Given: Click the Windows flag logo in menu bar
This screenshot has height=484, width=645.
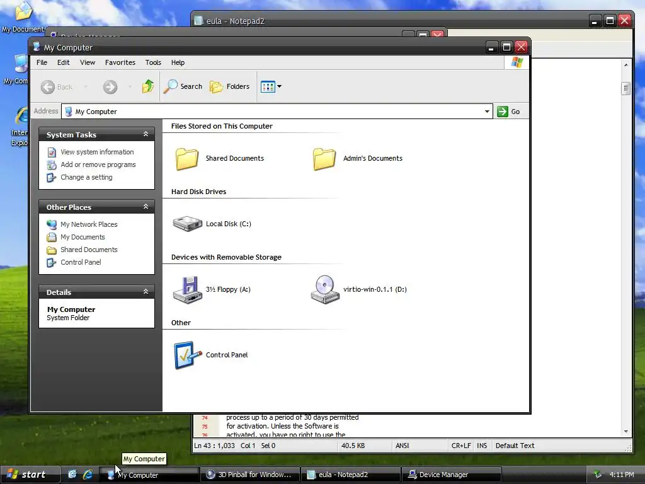Looking at the screenshot, I should [517, 62].
